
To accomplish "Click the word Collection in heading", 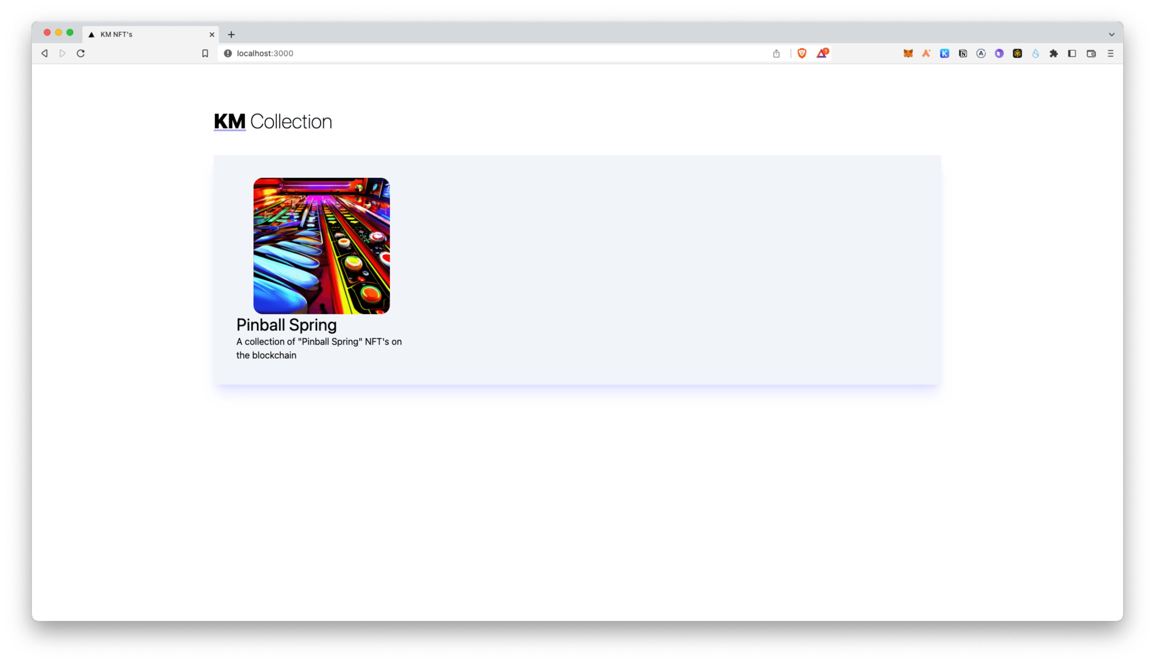I will pos(291,121).
